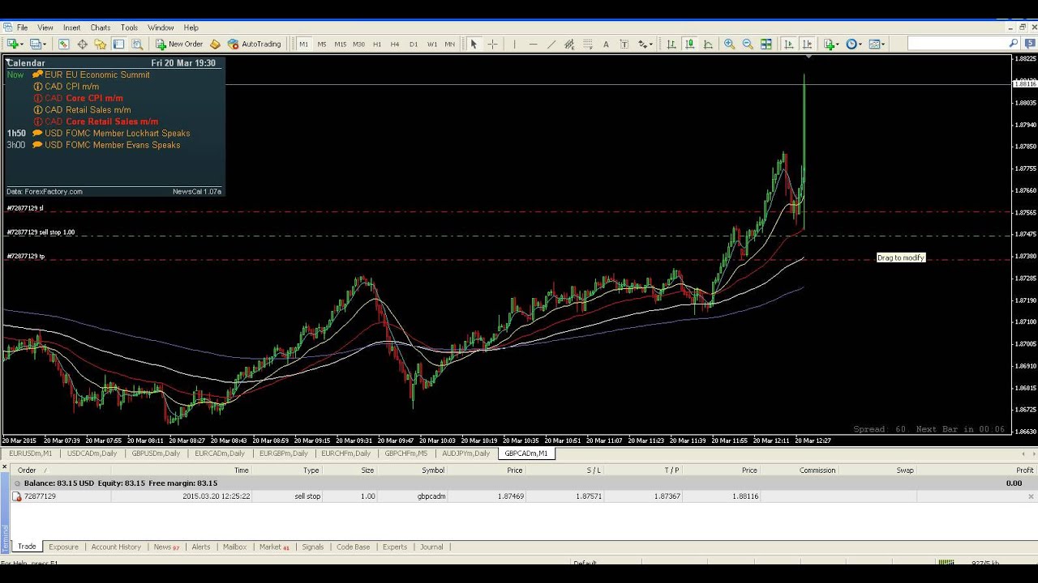
Task: Toggle AutoTrading on or off
Action: (255, 44)
